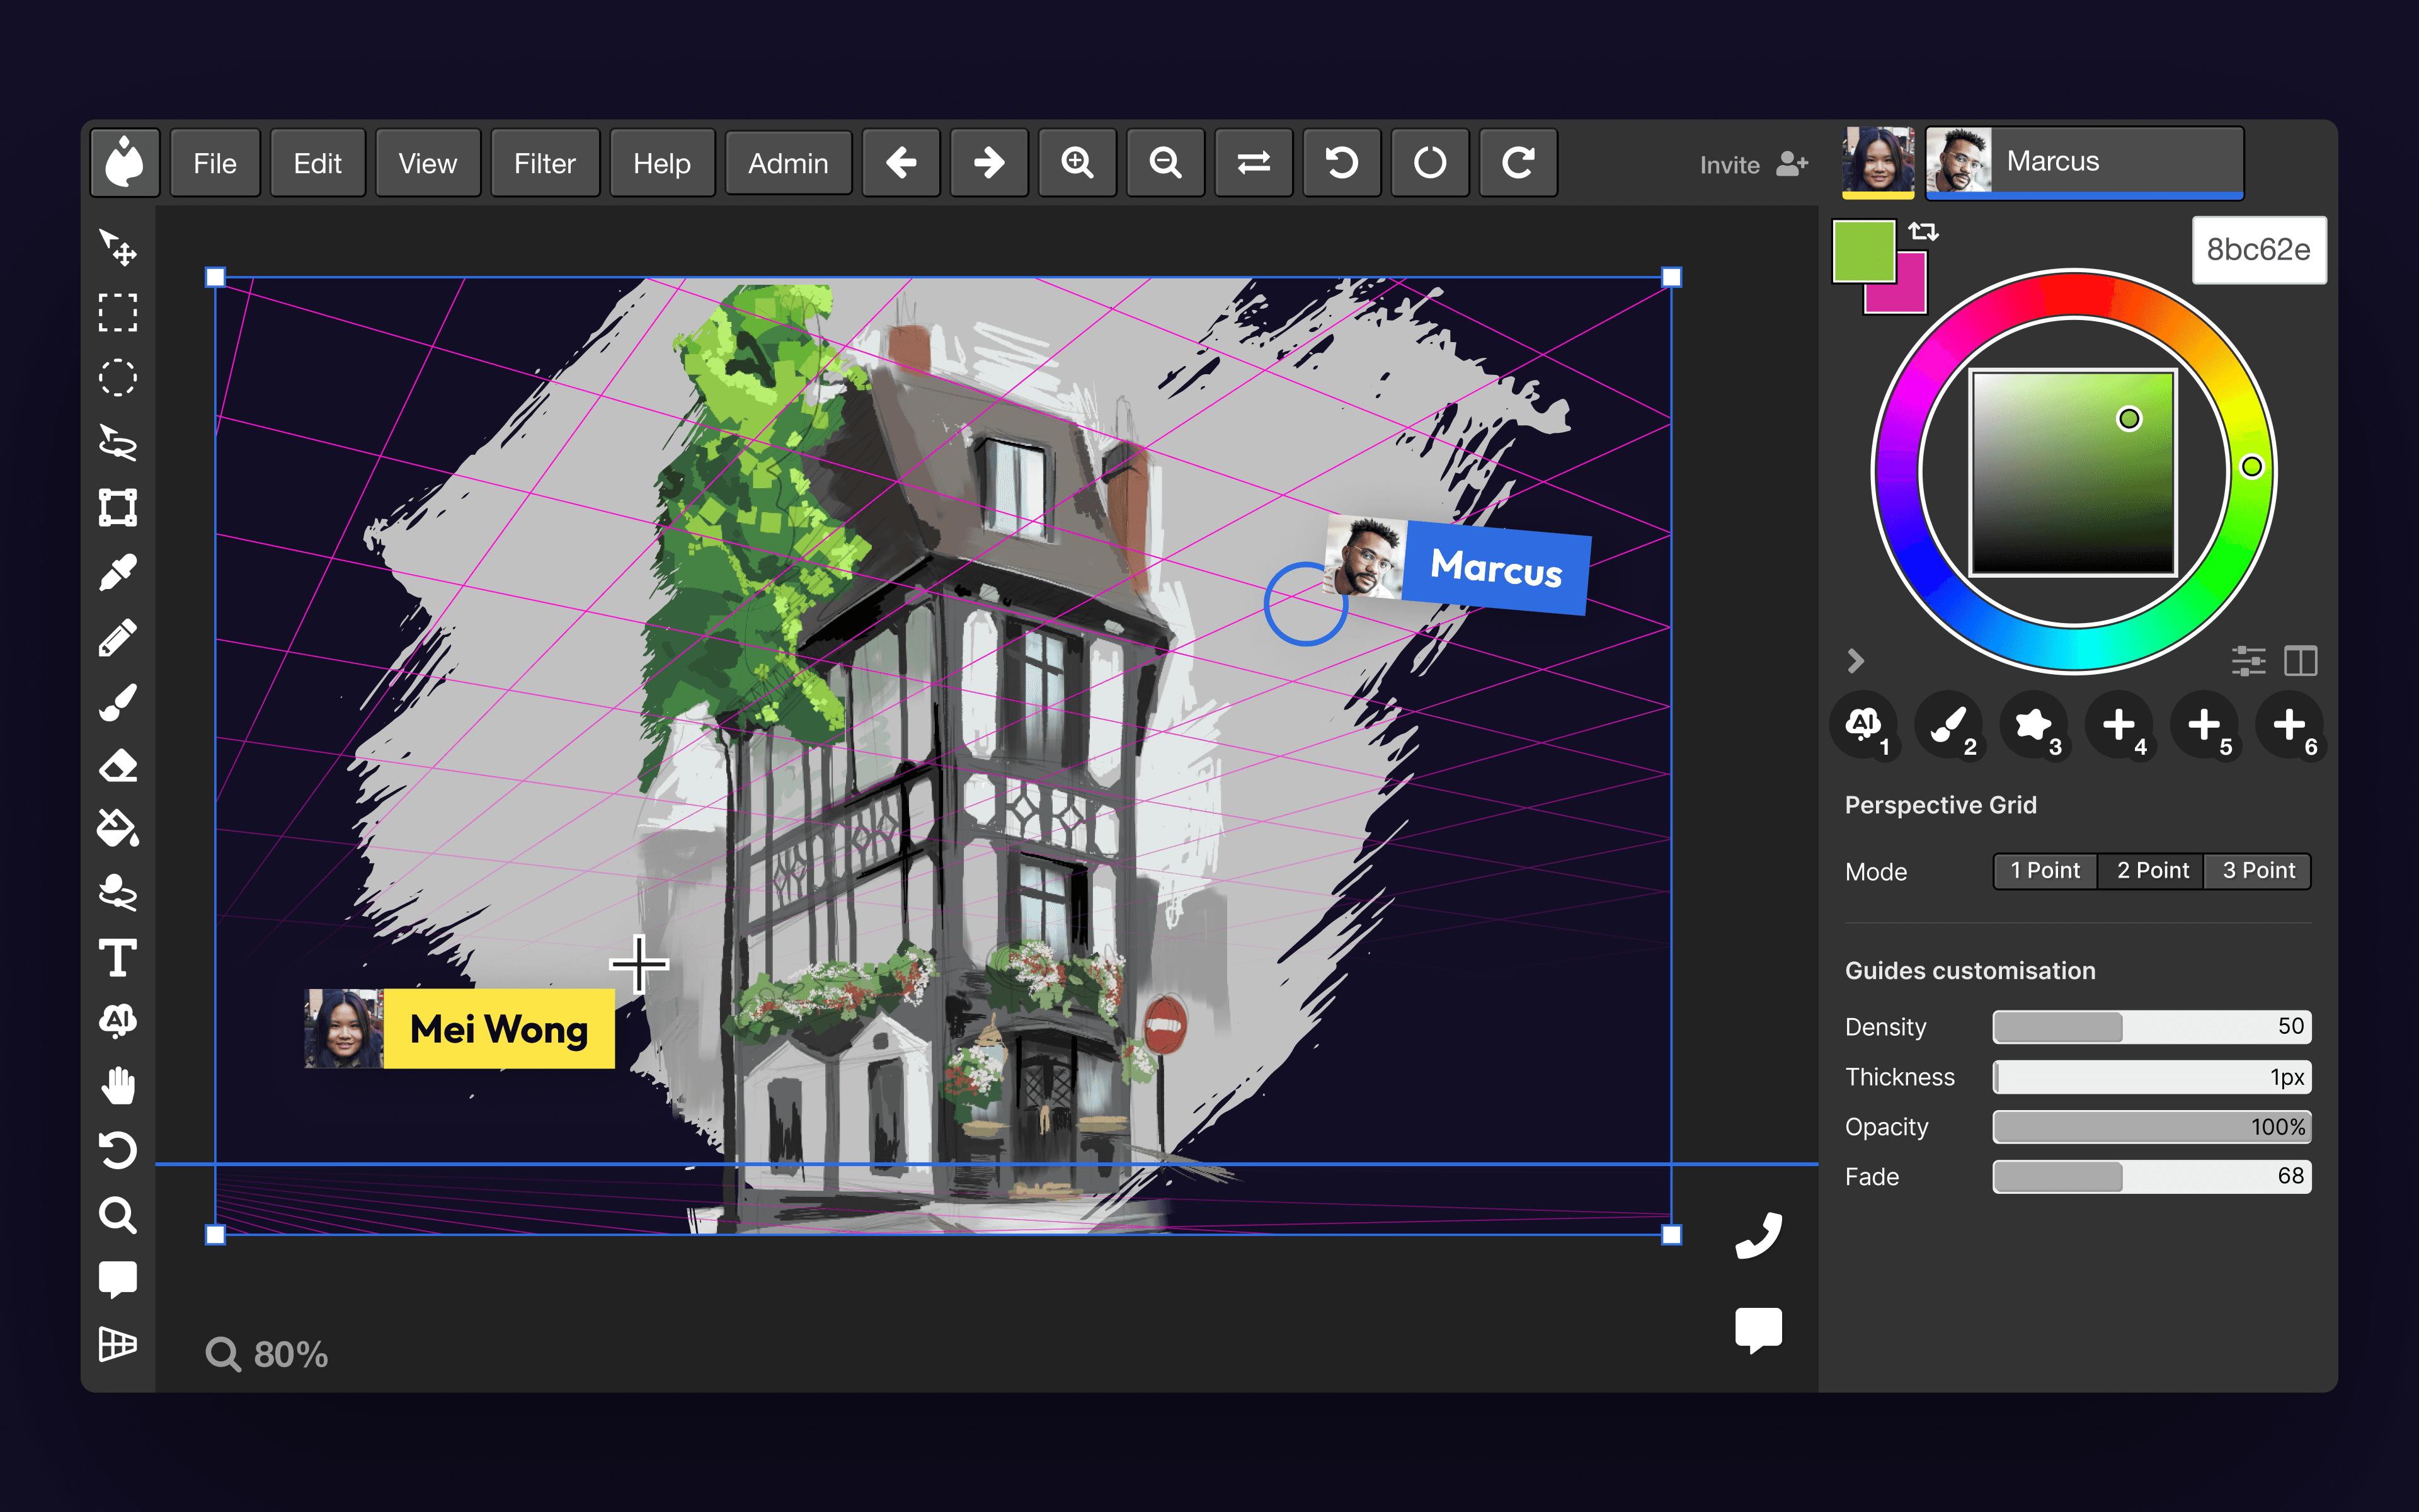Click the Zoom In toolbar button
The height and width of the screenshot is (1512, 2419).
coord(1077,163)
